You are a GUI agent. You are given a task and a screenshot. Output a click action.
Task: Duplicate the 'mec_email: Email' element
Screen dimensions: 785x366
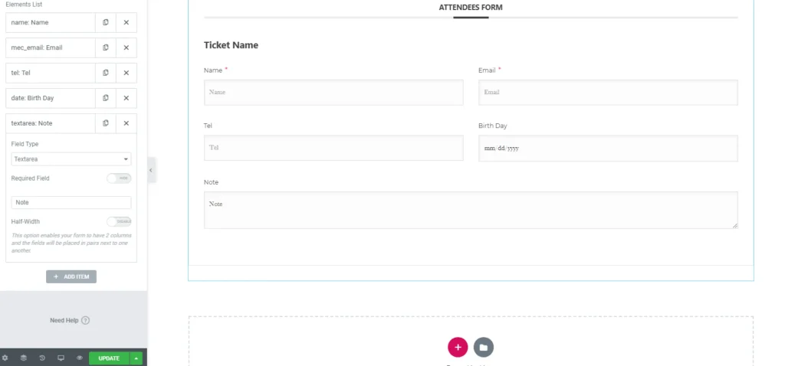[x=106, y=47]
